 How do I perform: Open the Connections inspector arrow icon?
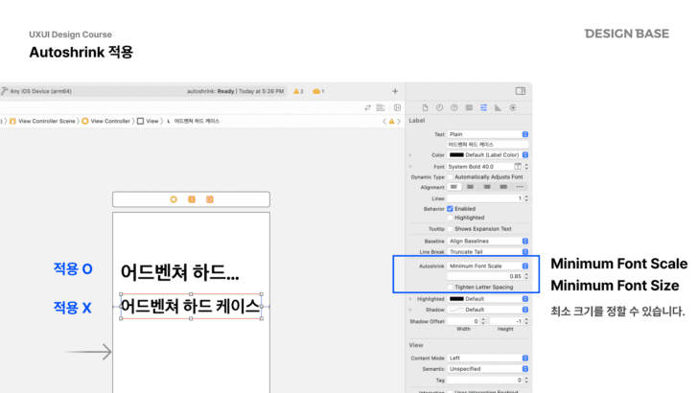click(x=513, y=107)
